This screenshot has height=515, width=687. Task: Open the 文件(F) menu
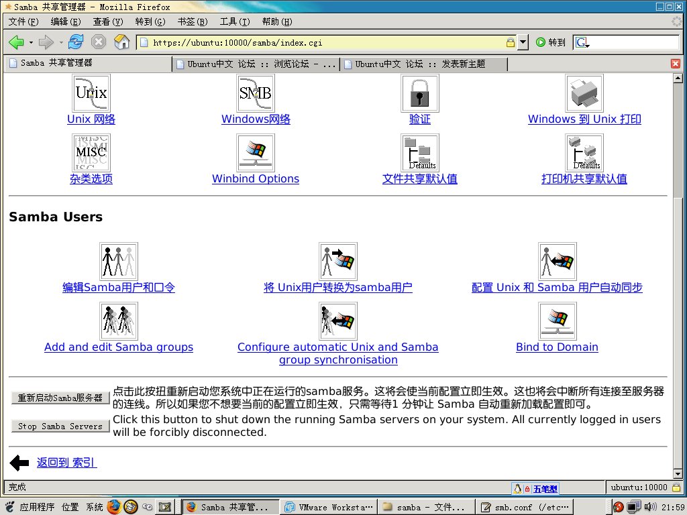(23, 21)
